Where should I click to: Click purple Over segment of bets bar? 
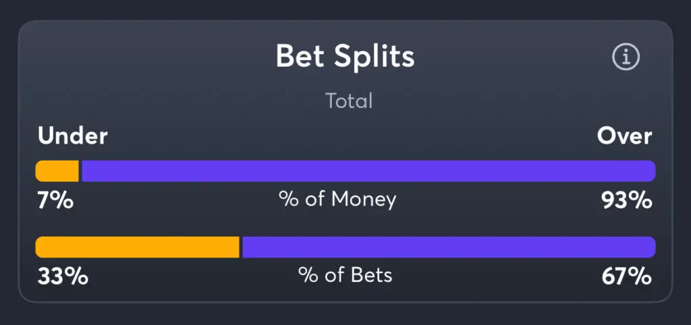pos(449,247)
